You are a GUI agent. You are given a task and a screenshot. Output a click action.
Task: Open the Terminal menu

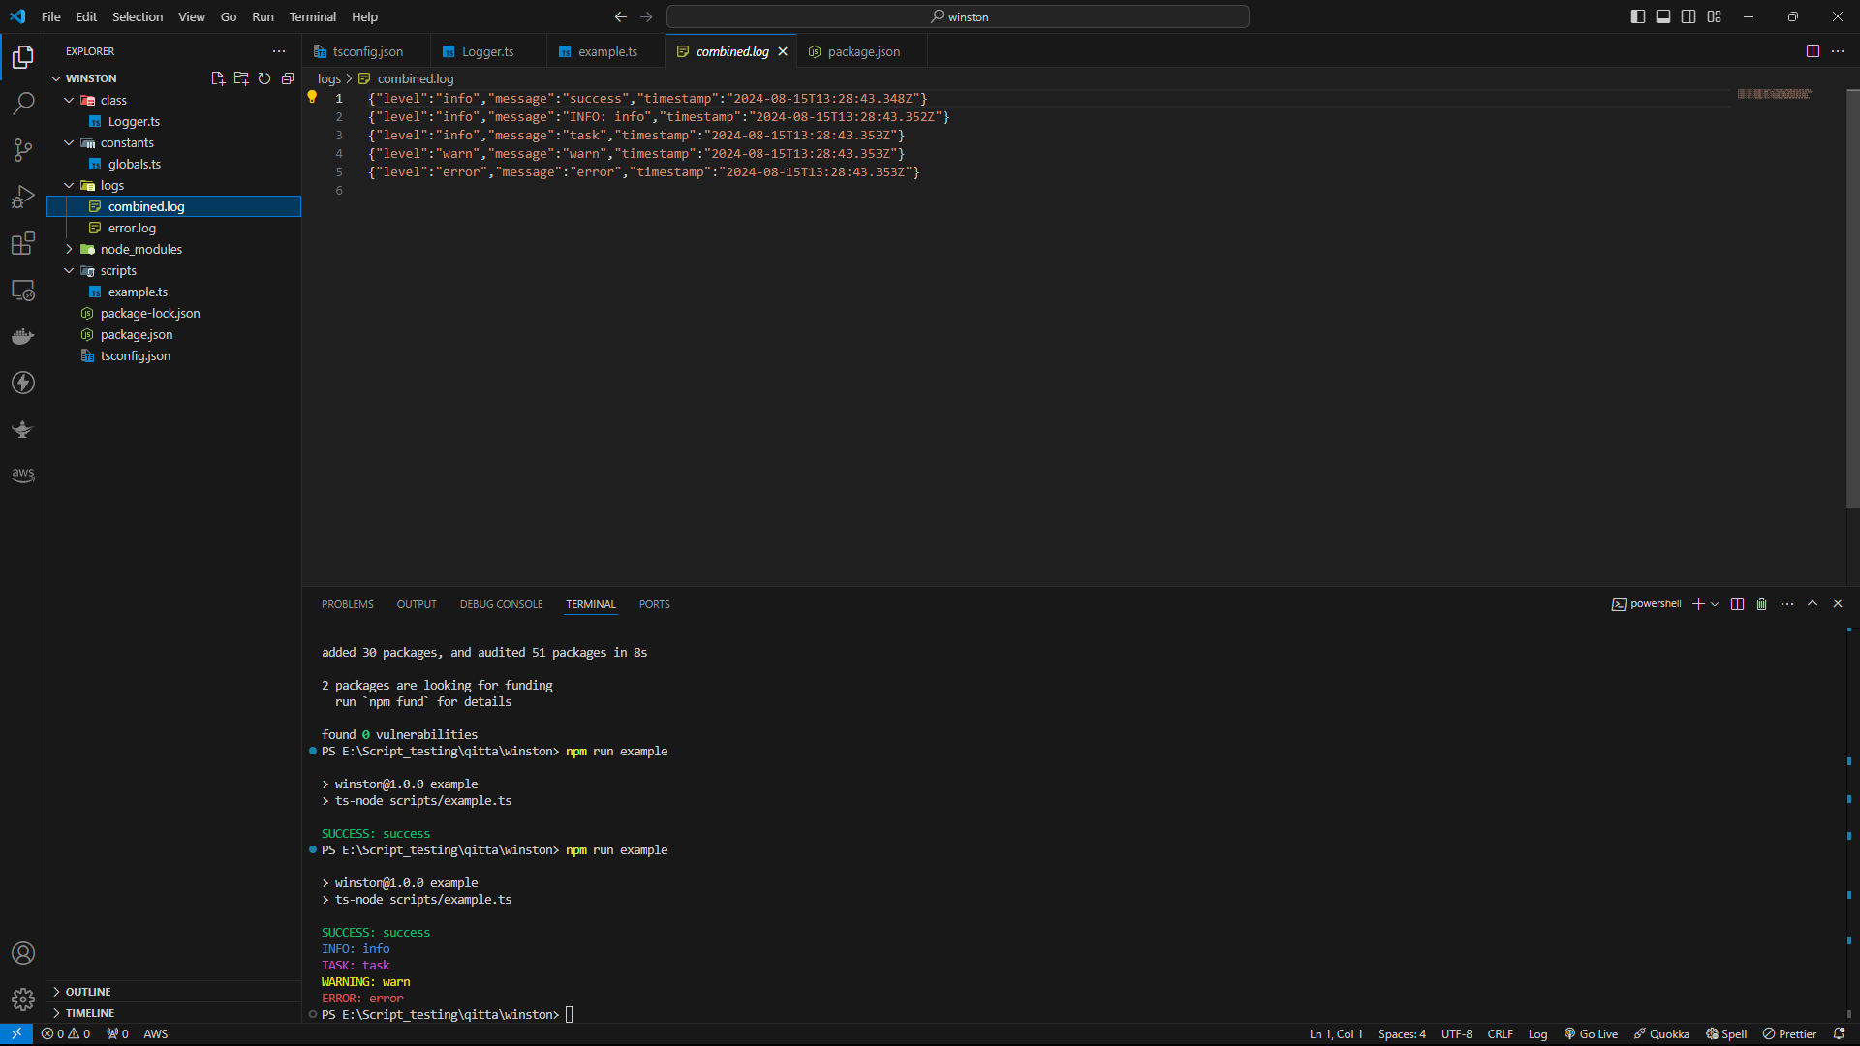pyautogui.click(x=312, y=16)
